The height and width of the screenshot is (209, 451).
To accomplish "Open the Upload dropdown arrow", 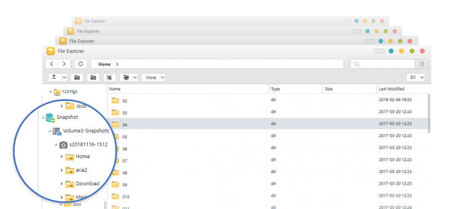I will tap(64, 77).
